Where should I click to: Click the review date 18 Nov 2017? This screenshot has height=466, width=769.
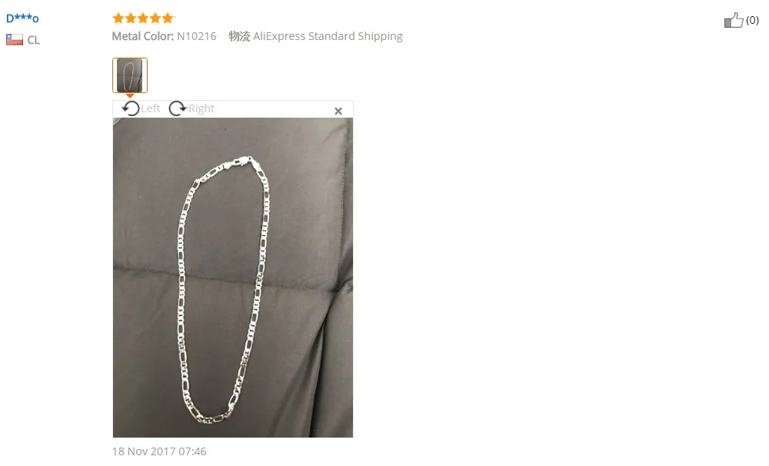[x=159, y=451]
